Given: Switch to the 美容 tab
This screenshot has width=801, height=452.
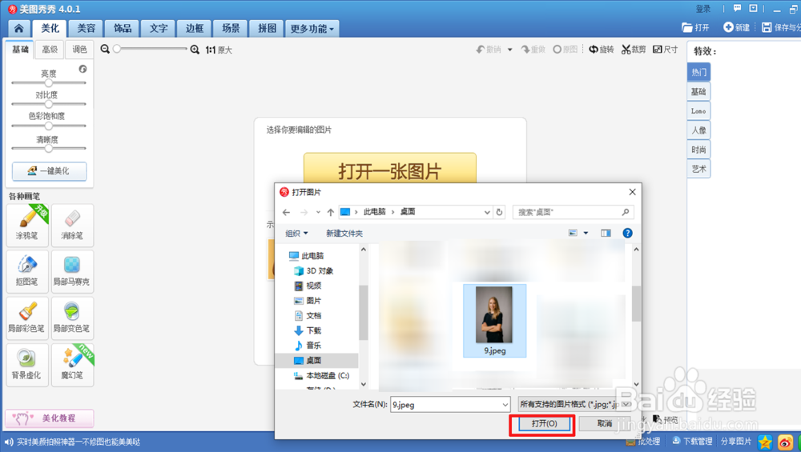Looking at the screenshot, I should coord(87,29).
